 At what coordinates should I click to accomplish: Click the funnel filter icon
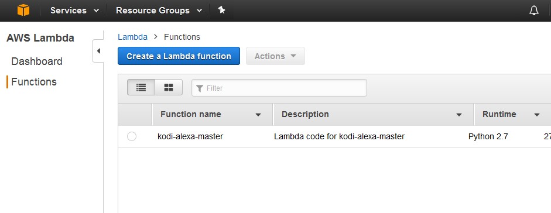pyautogui.click(x=200, y=88)
